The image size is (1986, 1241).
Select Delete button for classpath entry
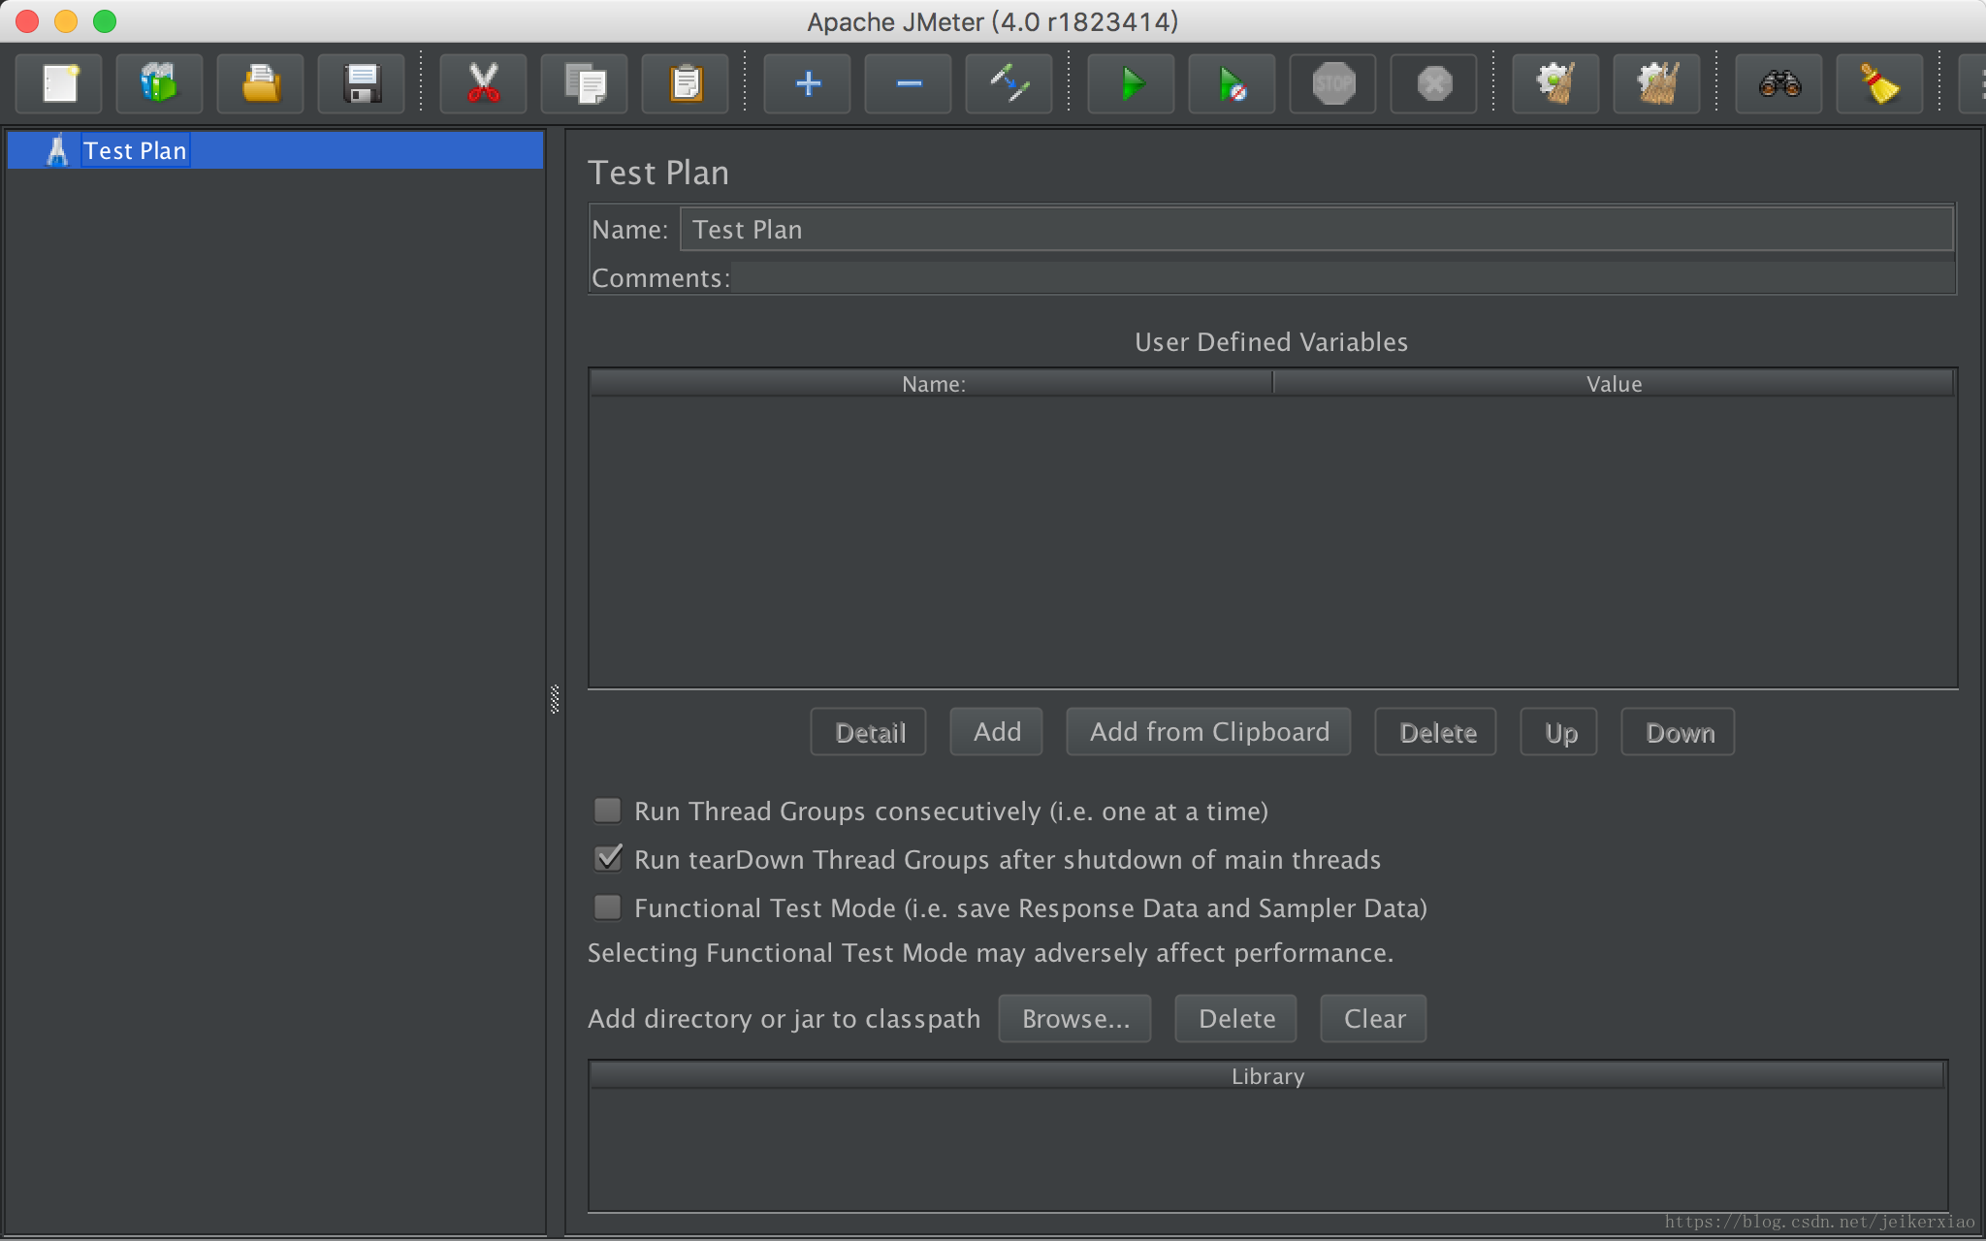pos(1233,1019)
